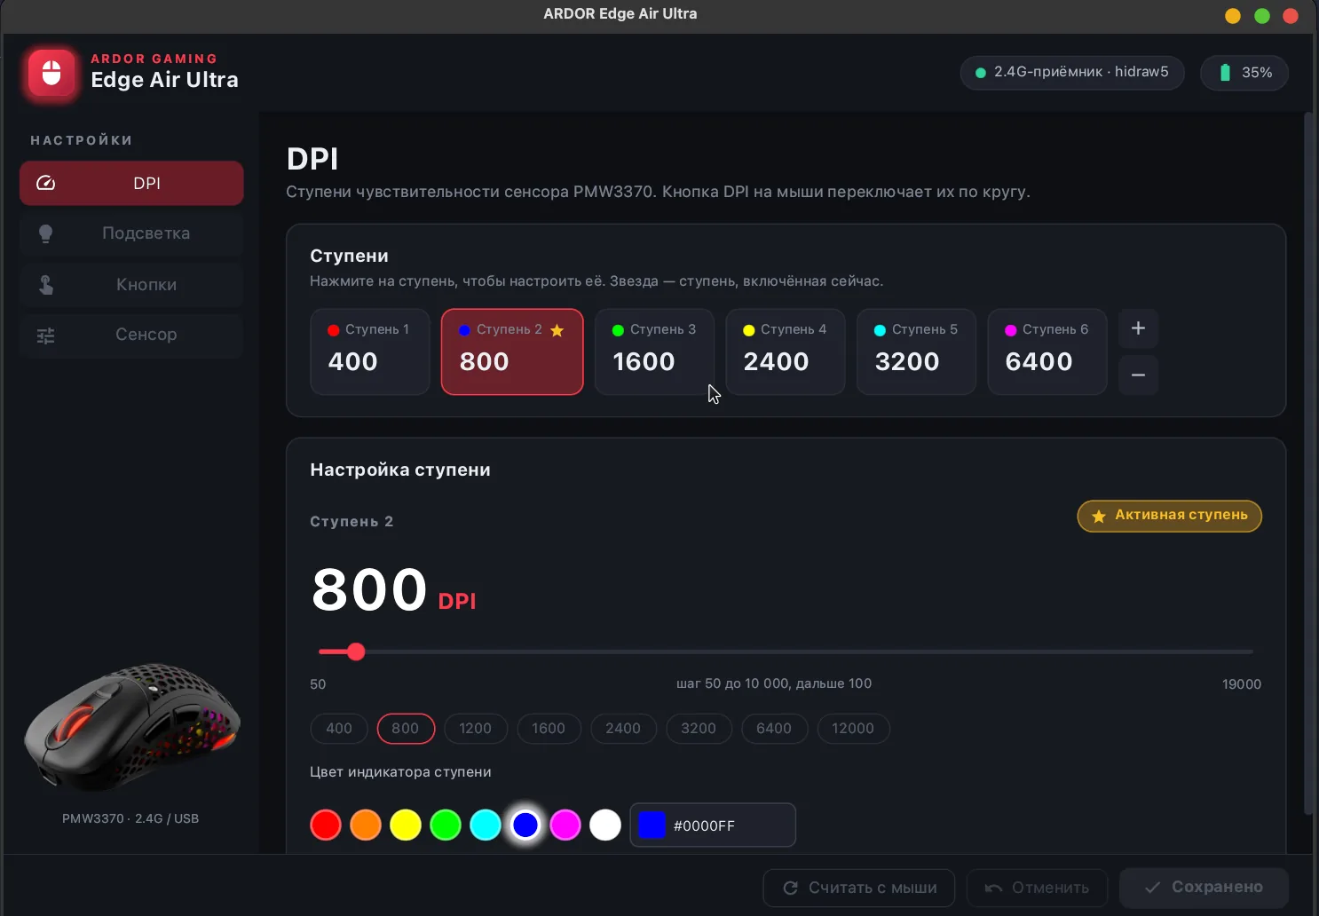Remove a DPI stage with minus button
The image size is (1319, 916).
(1138, 375)
